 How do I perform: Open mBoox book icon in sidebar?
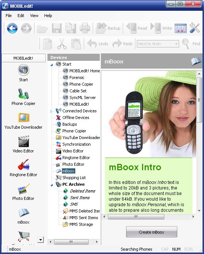pyautogui.click(x=23, y=212)
